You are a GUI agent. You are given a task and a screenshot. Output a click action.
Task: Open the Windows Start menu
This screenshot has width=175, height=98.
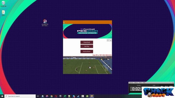(x=2, y=96)
